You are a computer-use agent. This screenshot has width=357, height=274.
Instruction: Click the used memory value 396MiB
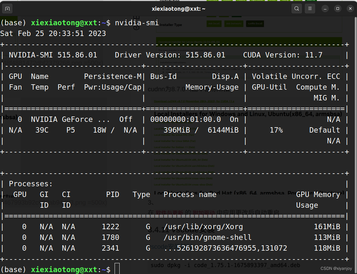[177, 130]
